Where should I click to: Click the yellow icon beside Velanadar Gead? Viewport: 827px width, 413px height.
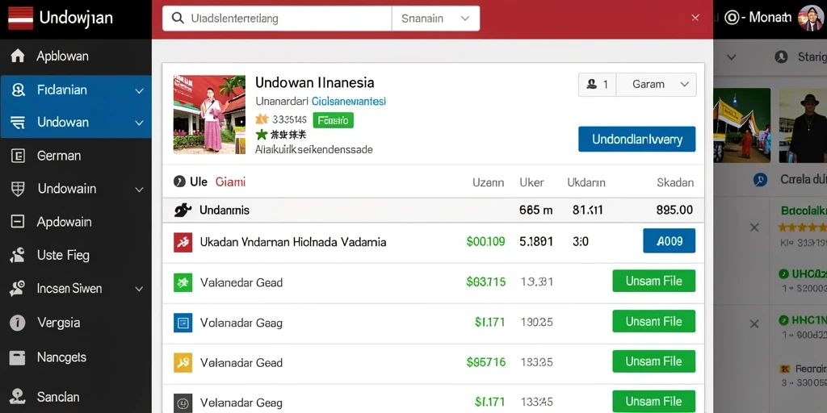tap(183, 362)
